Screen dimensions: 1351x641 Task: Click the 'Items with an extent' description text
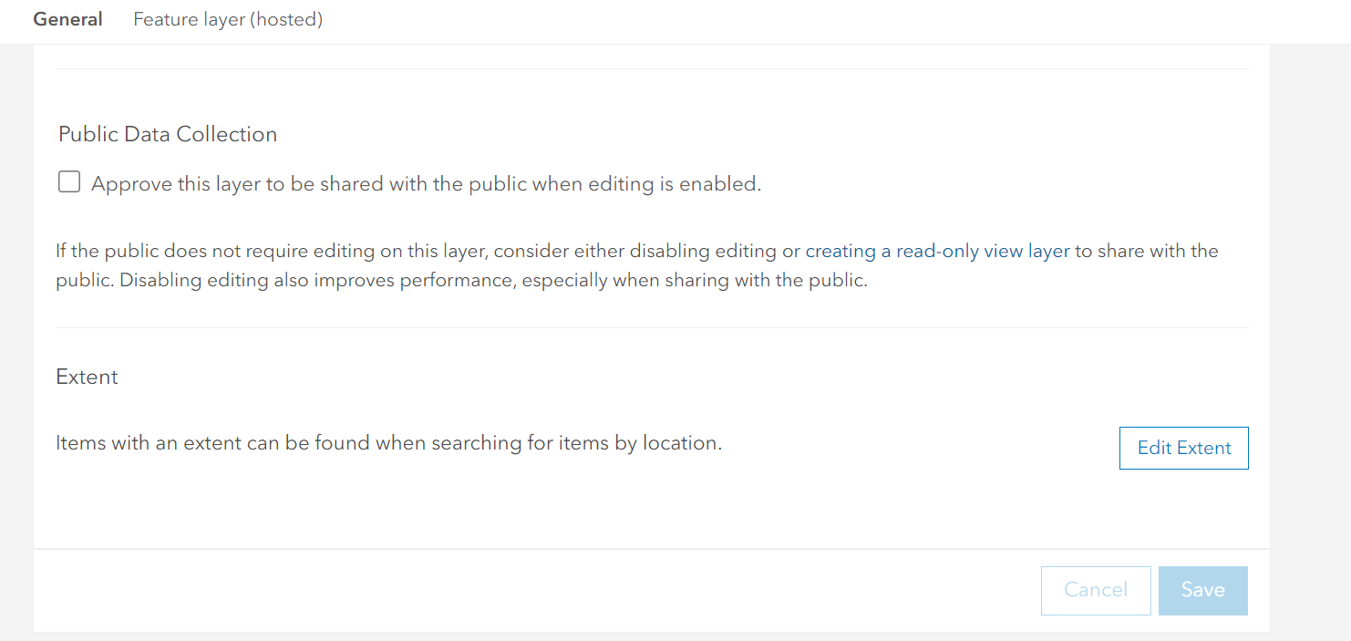coord(388,443)
